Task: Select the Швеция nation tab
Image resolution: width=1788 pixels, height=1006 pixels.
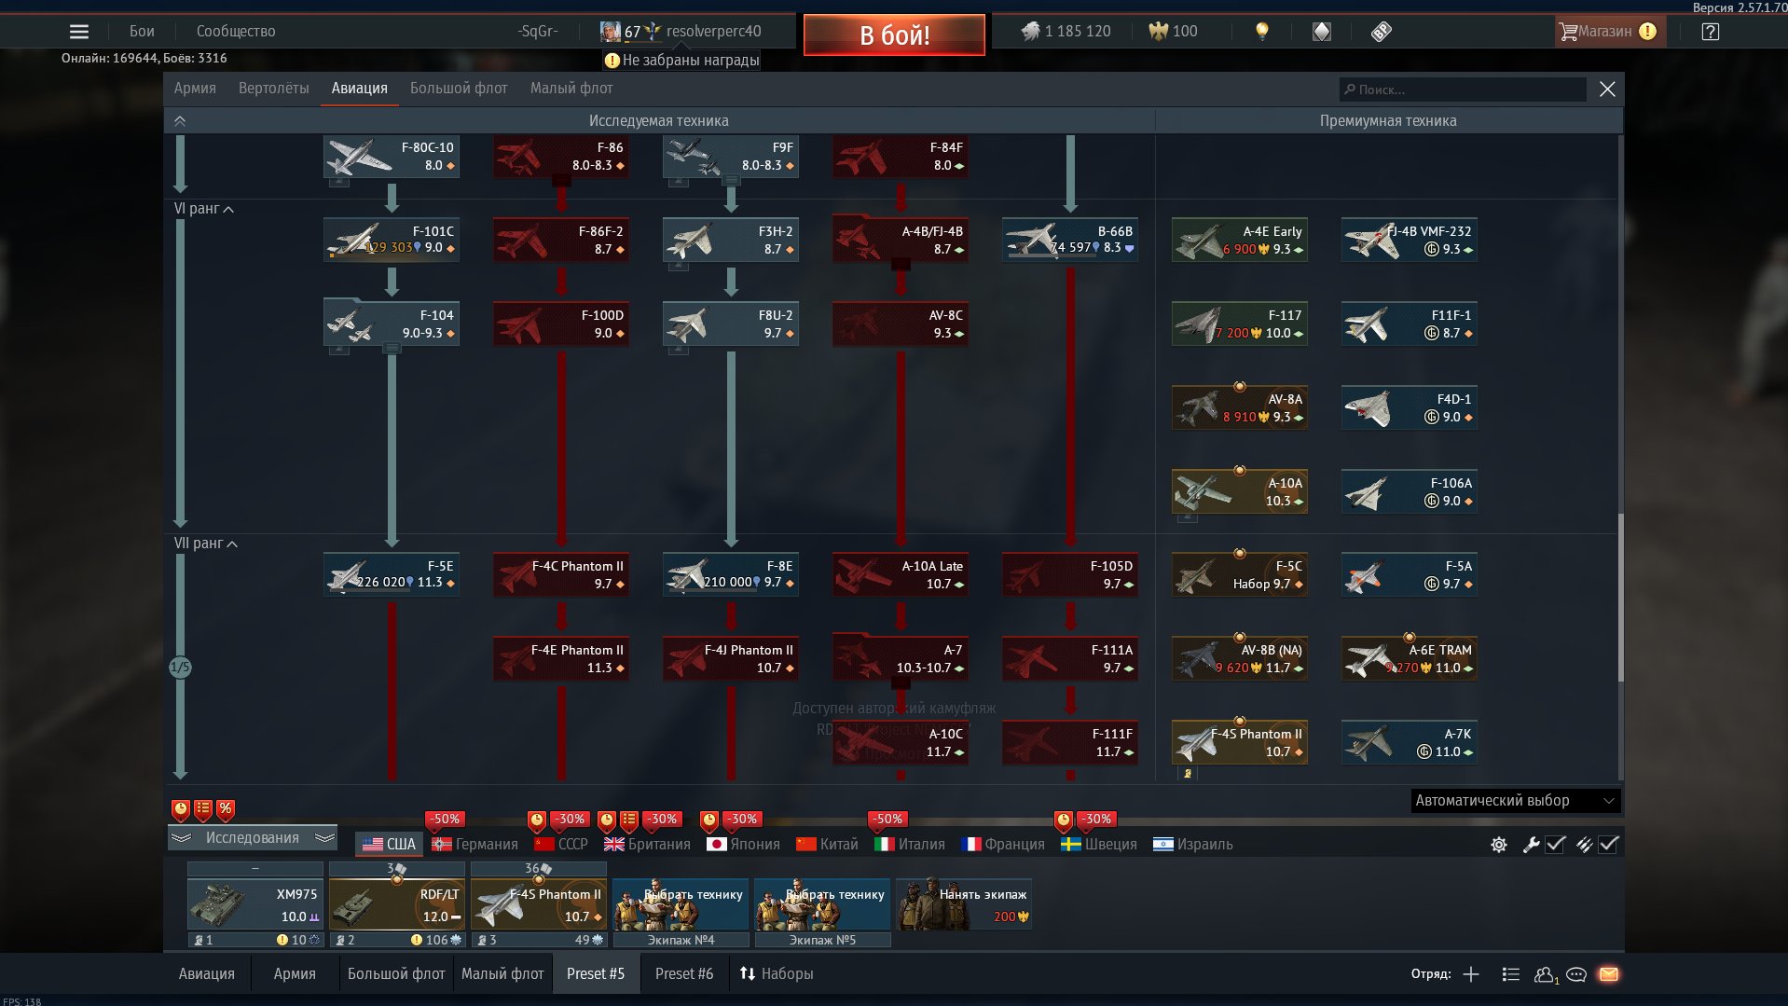Action: click(x=1099, y=845)
